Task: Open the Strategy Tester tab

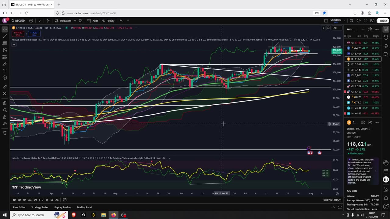Action: [40, 207]
